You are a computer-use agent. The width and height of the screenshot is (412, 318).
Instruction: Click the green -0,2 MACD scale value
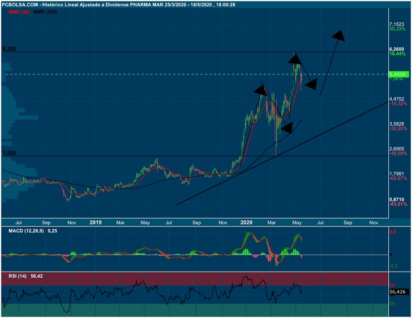click(x=393, y=266)
